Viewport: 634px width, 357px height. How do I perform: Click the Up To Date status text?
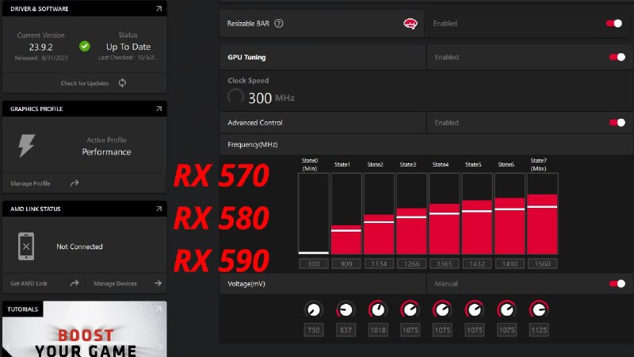point(128,47)
